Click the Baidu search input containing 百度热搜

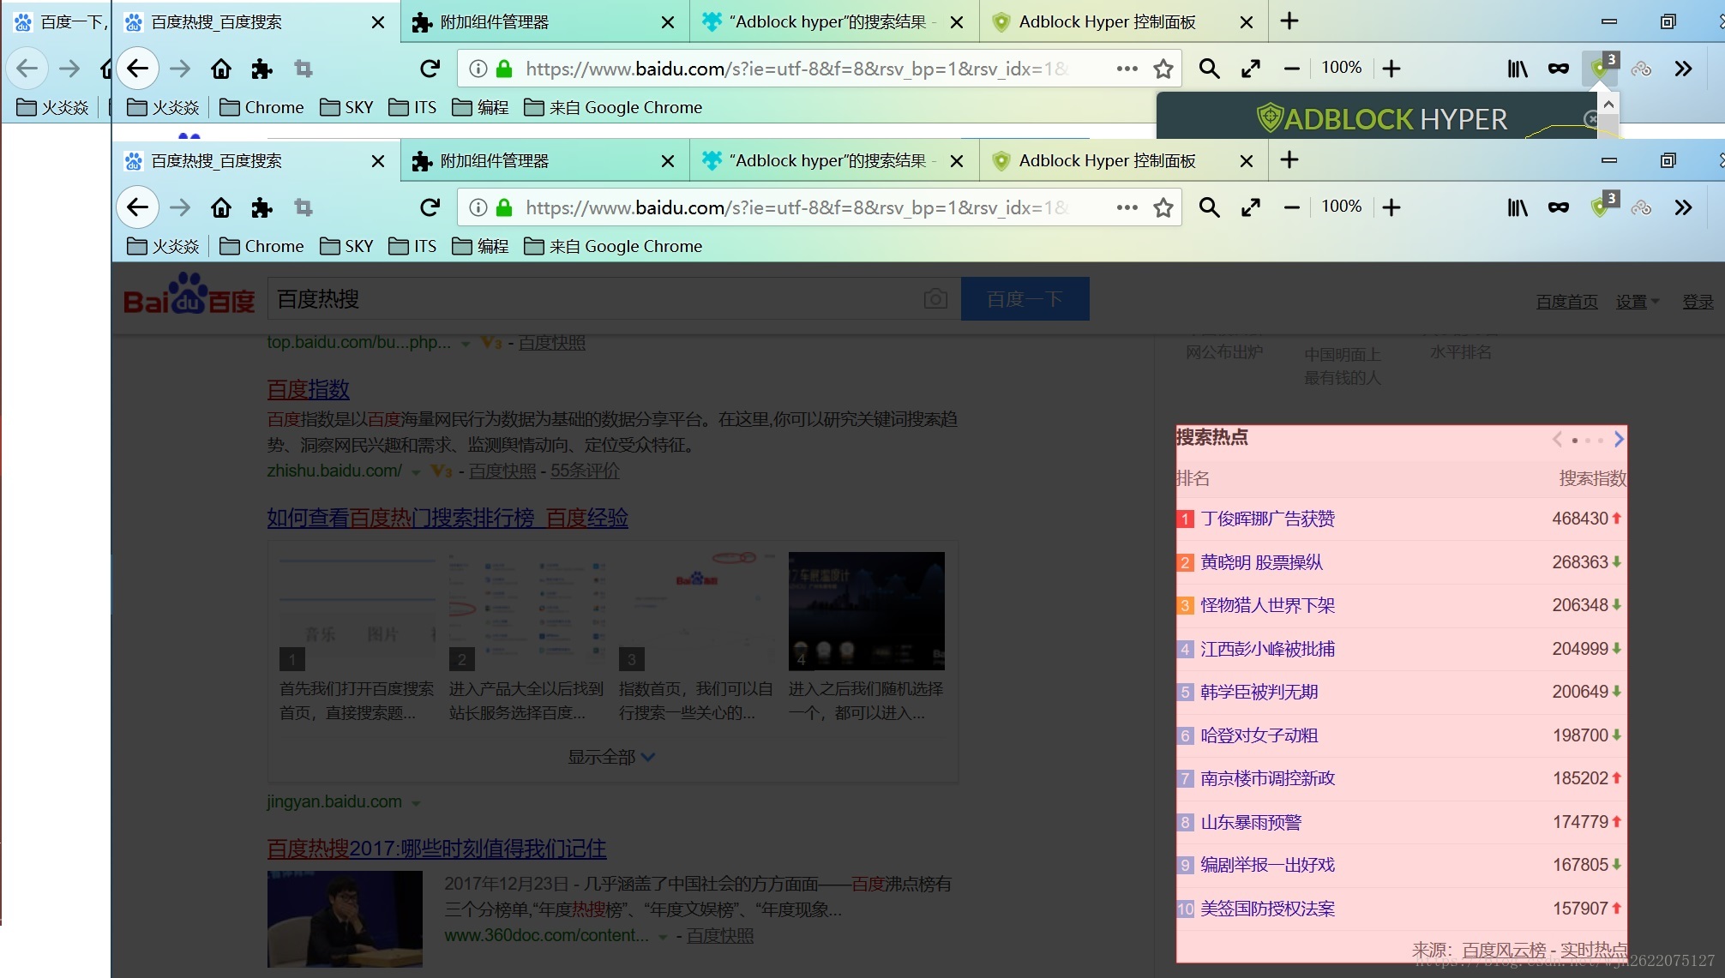[614, 298]
